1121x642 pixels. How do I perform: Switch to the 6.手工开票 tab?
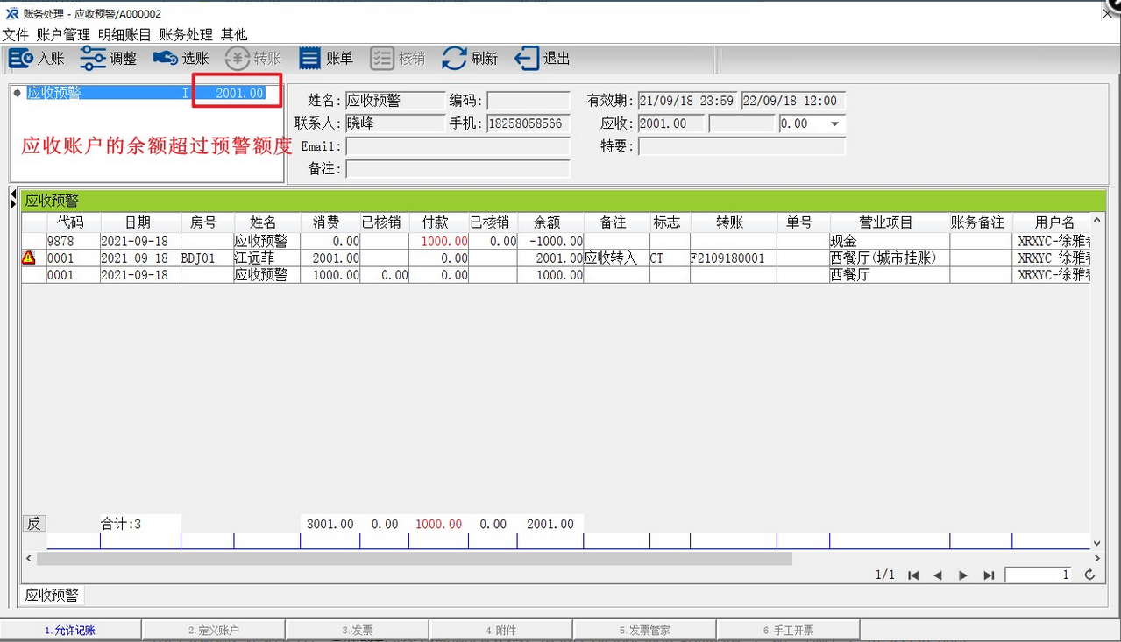[x=788, y=630]
